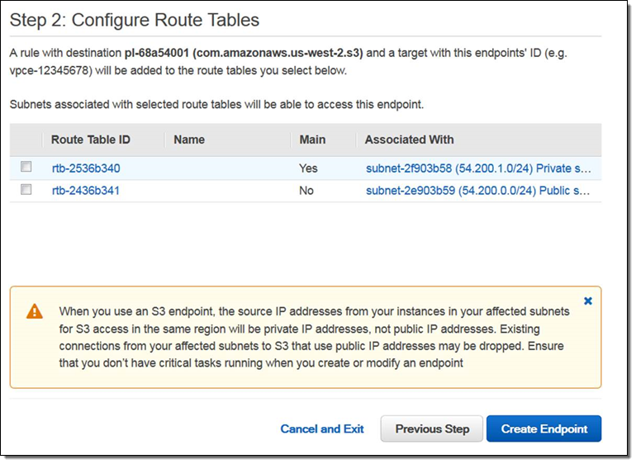Click the Associated With column header
Image resolution: width=636 pixels, height=464 pixels.
[x=409, y=140]
